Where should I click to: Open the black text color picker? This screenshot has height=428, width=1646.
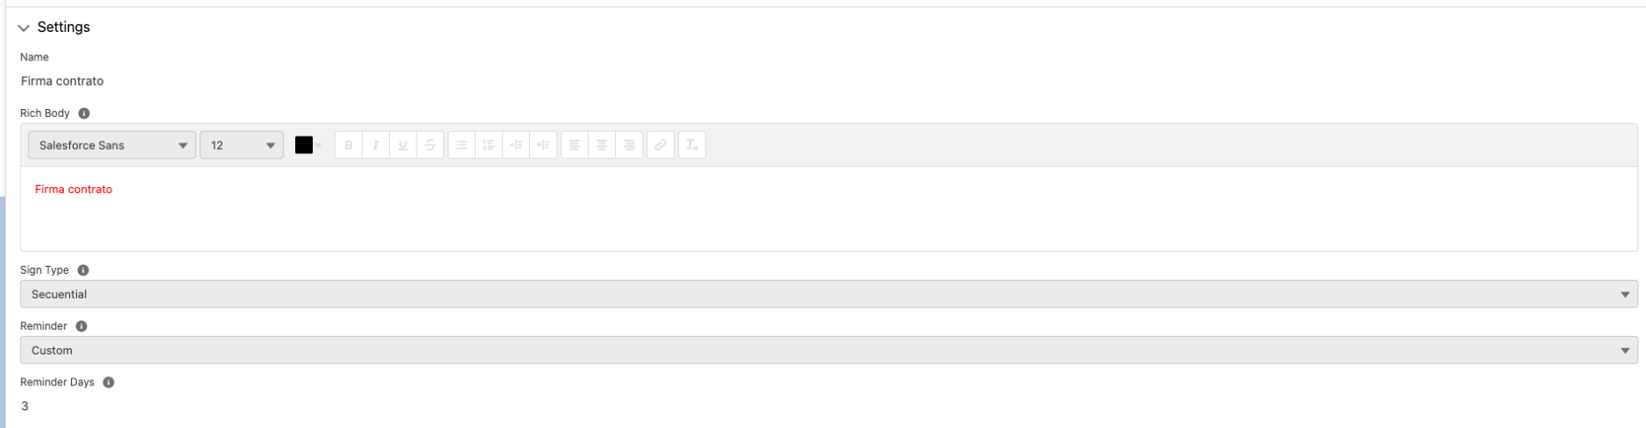[x=308, y=145]
